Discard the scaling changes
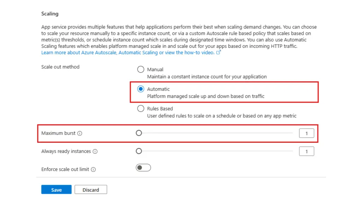Image resolution: width=362 pixels, height=203 pixels. click(x=91, y=190)
